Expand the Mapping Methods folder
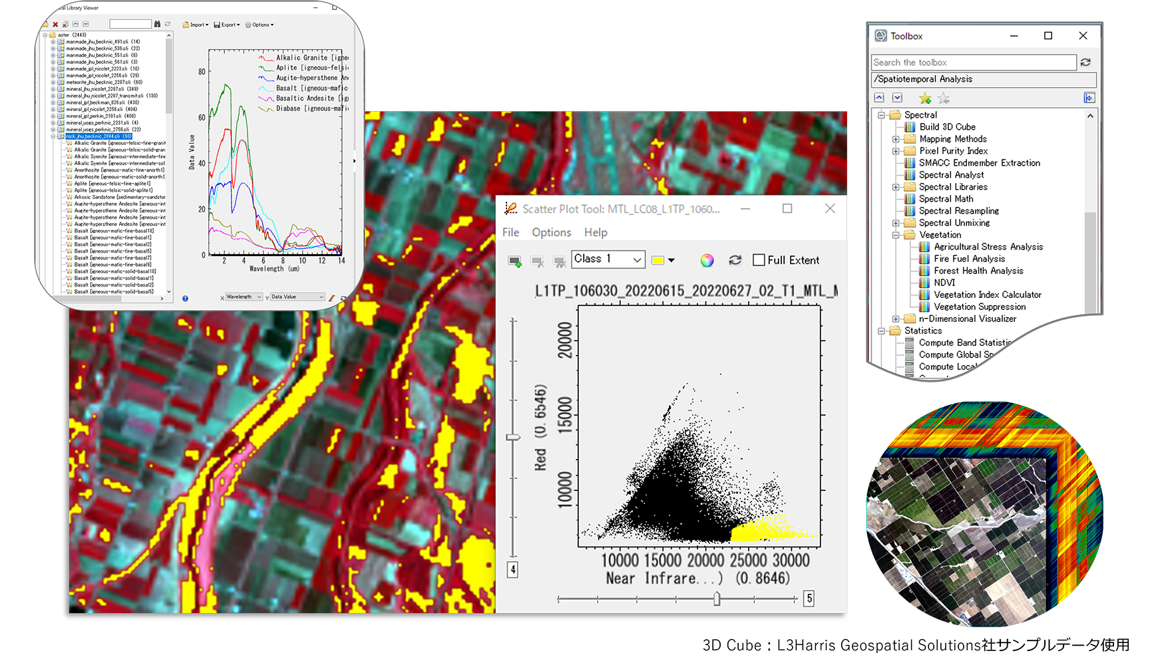Screen dimensions: 1162x665 896,140
